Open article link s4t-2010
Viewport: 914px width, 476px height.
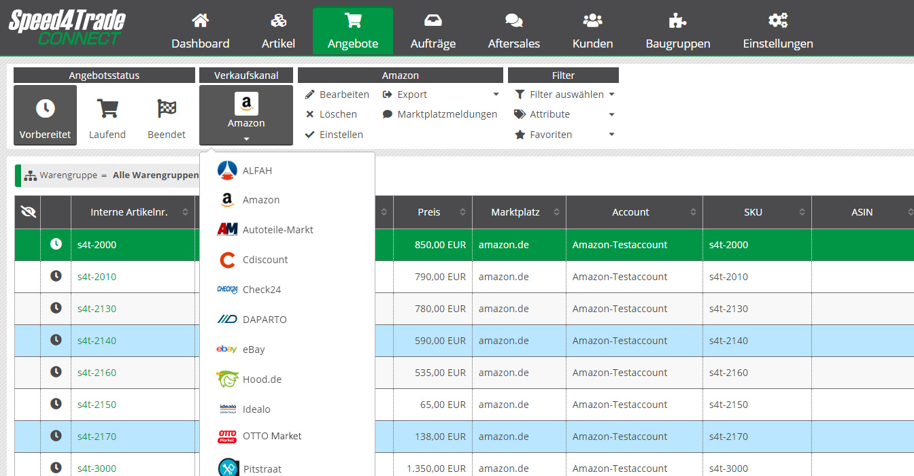[97, 277]
